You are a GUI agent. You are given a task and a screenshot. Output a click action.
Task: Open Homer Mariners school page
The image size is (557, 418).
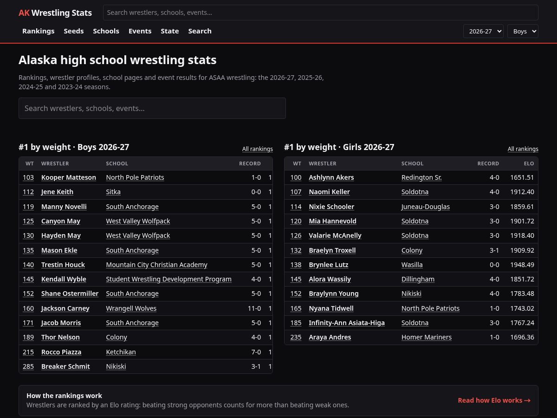[x=427, y=337]
